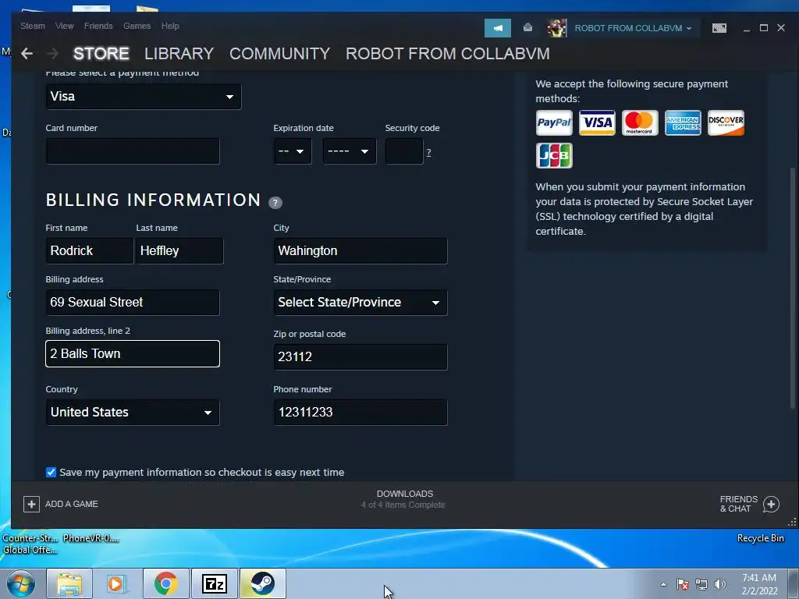Image resolution: width=799 pixels, height=599 pixels.
Task: Click the Visa card logo
Action: pyautogui.click(x=597, y=122)
